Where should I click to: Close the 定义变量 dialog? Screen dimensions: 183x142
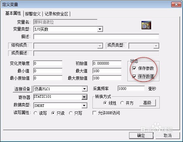point(176,5)
